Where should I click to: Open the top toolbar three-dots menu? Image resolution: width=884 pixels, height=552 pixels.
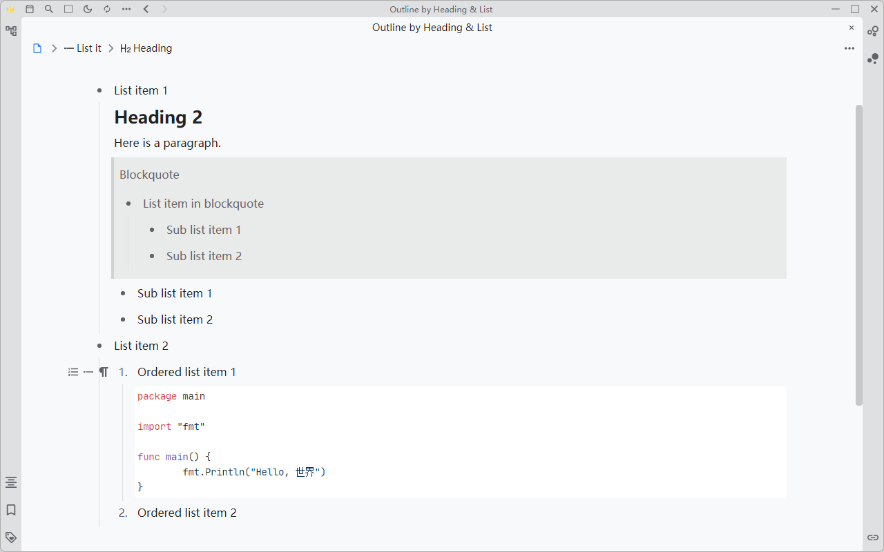tap(126, 9)
